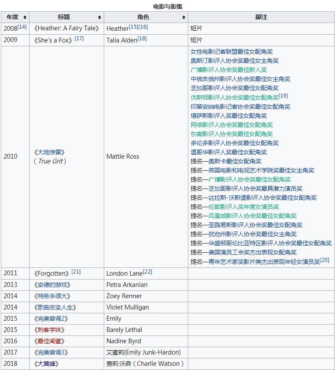Open the 《安德的游戏》 film link

point(52,285)
